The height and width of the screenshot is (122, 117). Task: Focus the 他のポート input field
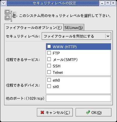[78, 98]
